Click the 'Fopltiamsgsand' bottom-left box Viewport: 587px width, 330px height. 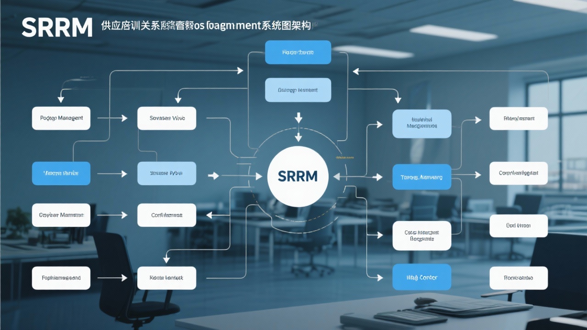click(x=61, y=278)
